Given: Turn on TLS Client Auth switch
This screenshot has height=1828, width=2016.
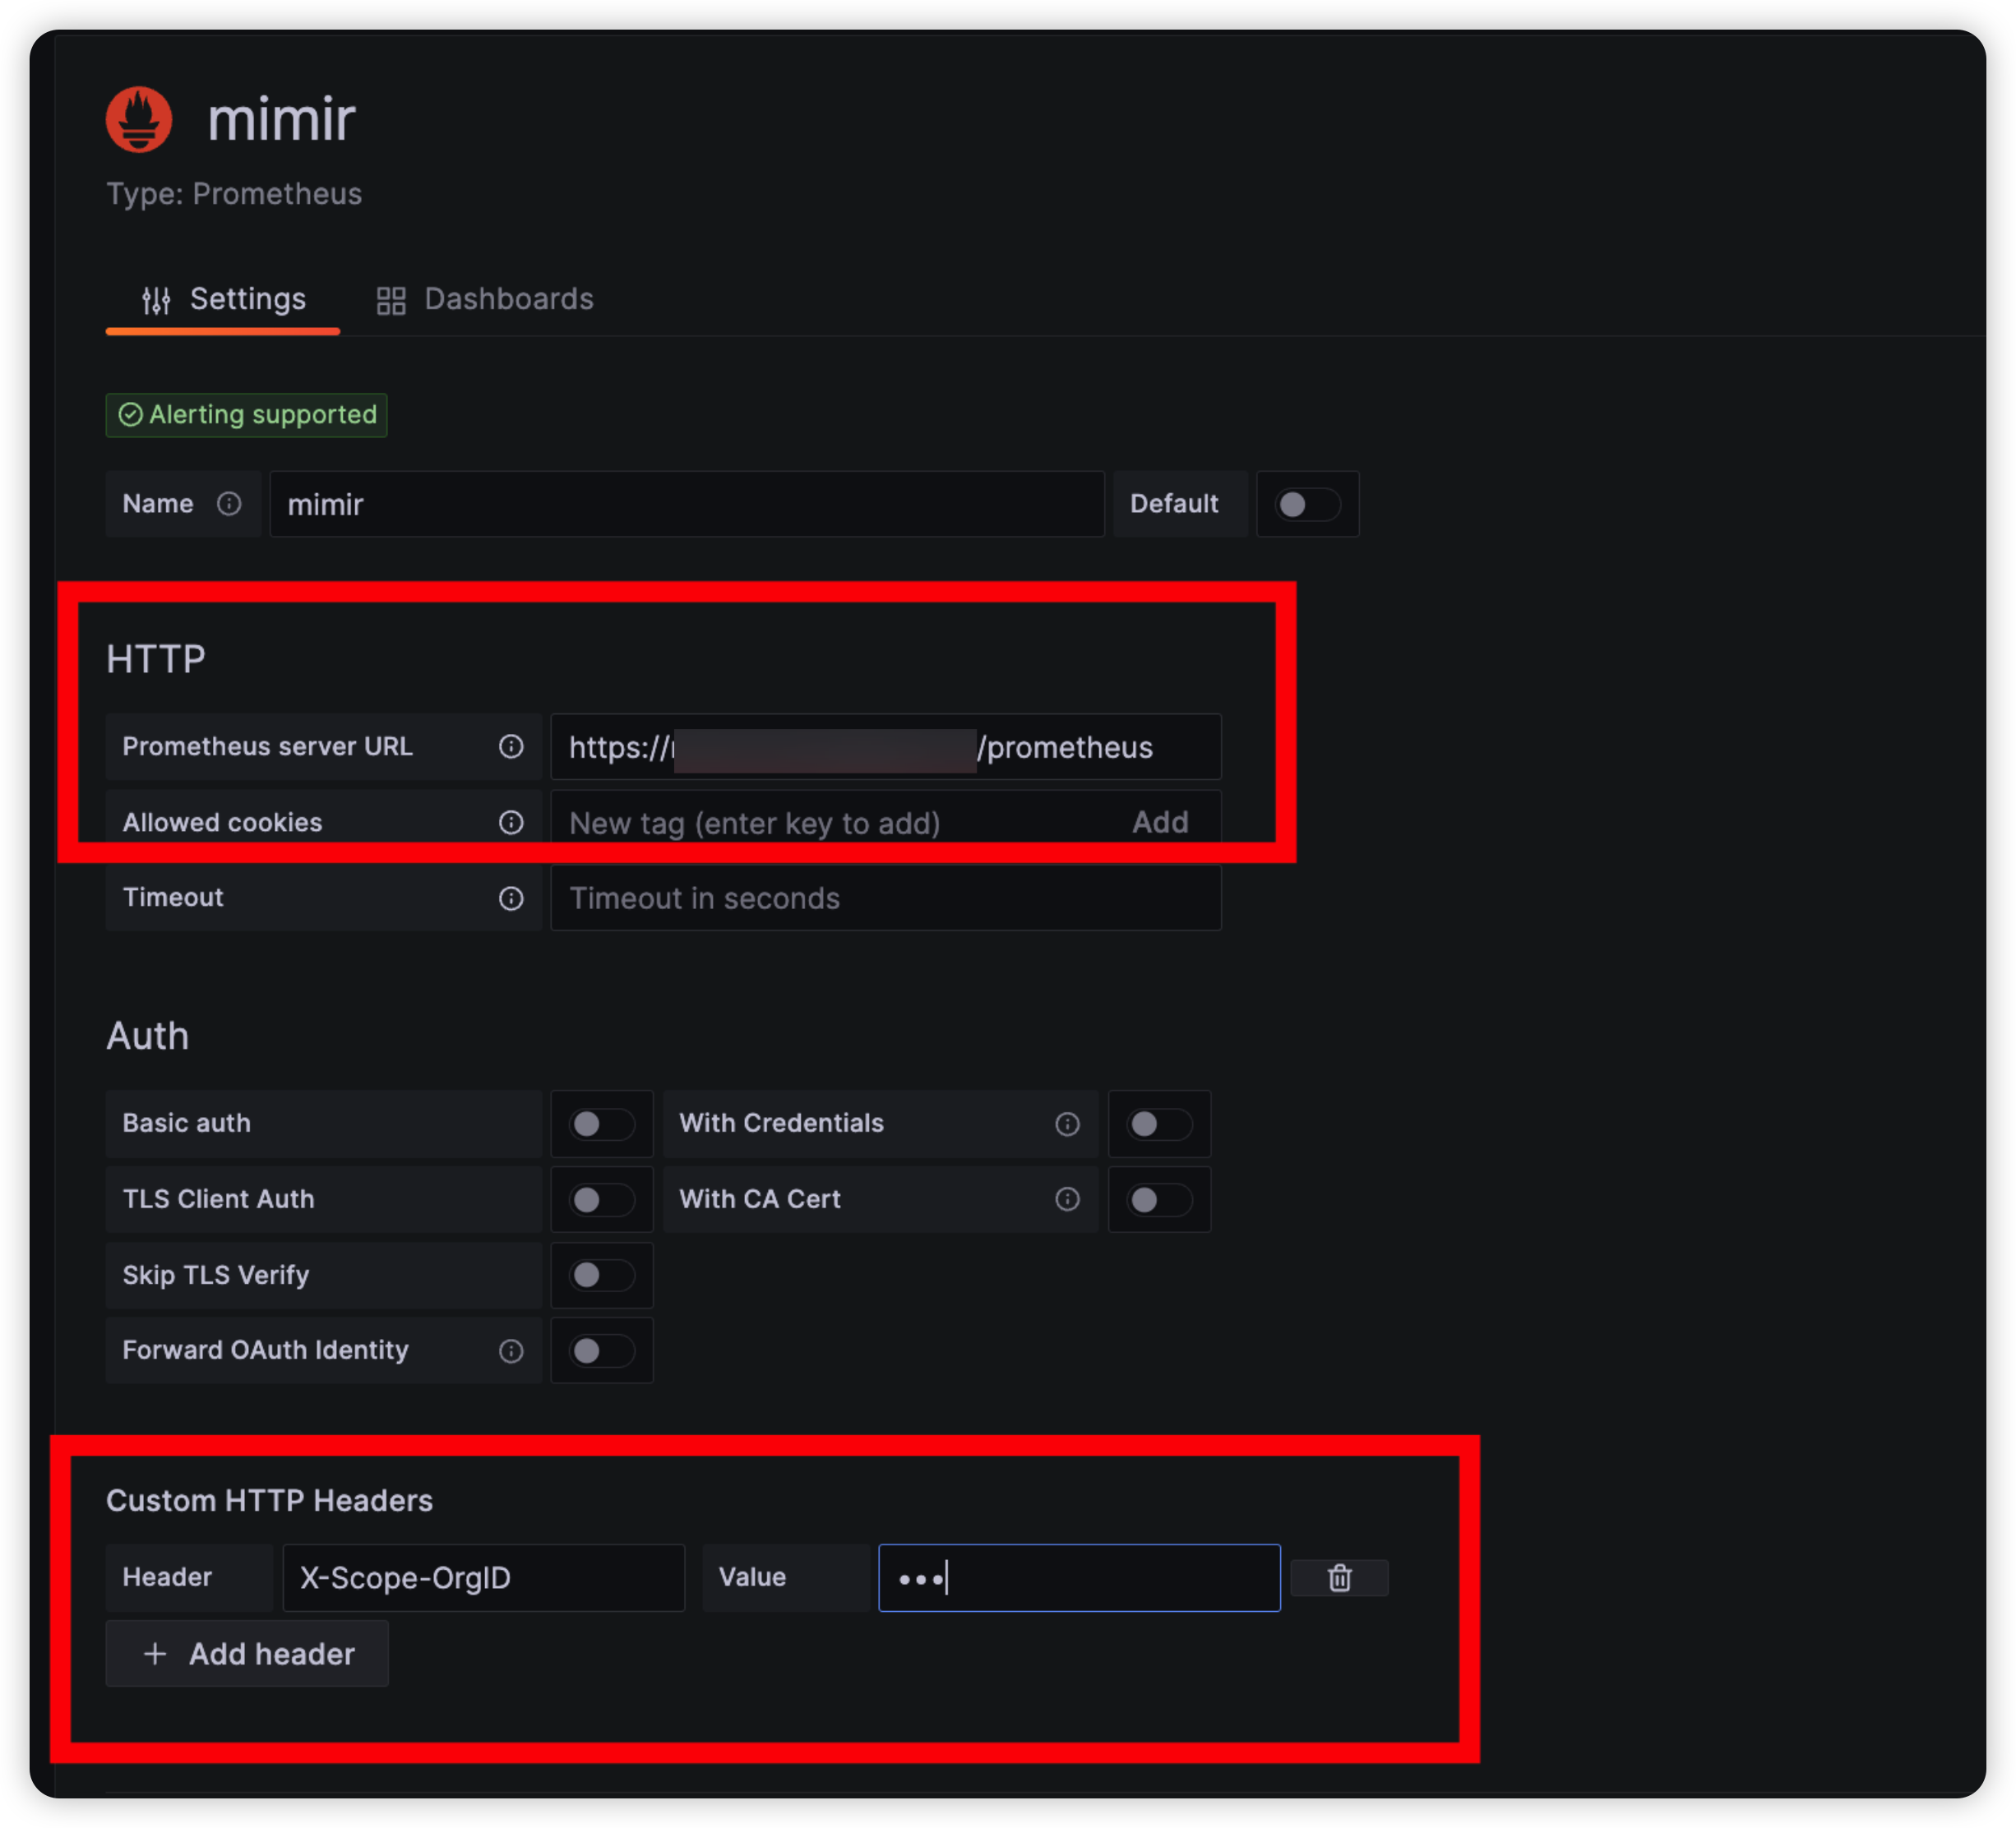Looking at the screenshot, I should [x=601, y=1199].
